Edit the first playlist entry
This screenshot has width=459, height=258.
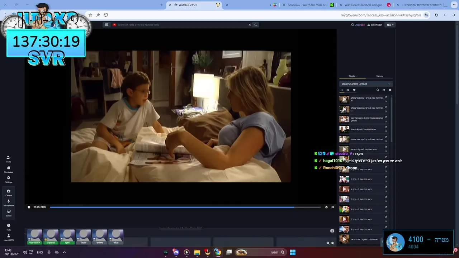(386, 97)
